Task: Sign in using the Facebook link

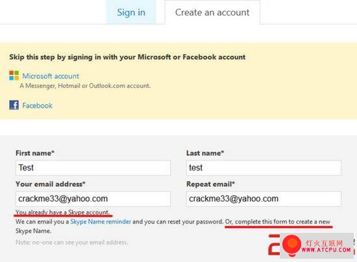Action: pos(38,106)
